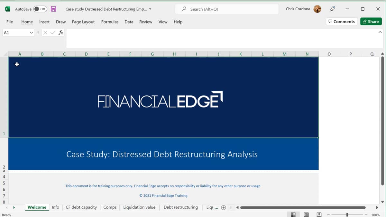Select column A header
This screenshot has height=217, width=386.
(20, 54)
